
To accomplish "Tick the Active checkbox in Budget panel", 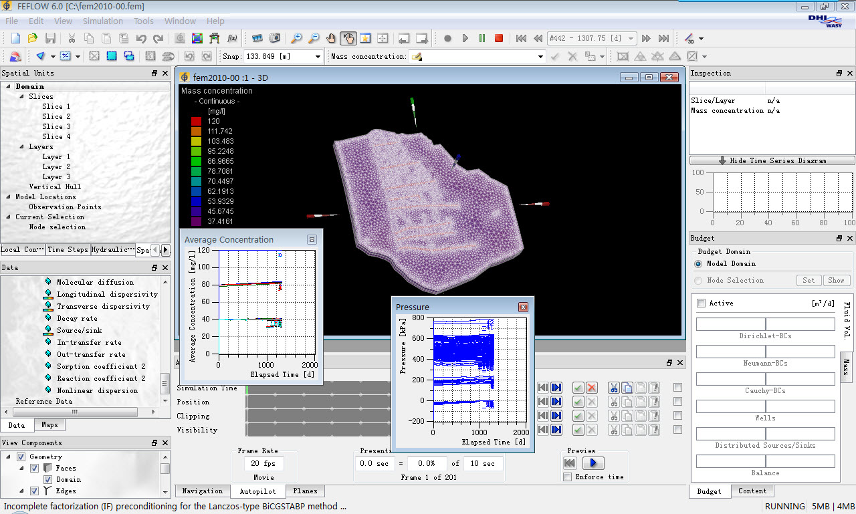I will tap(701, 303).
